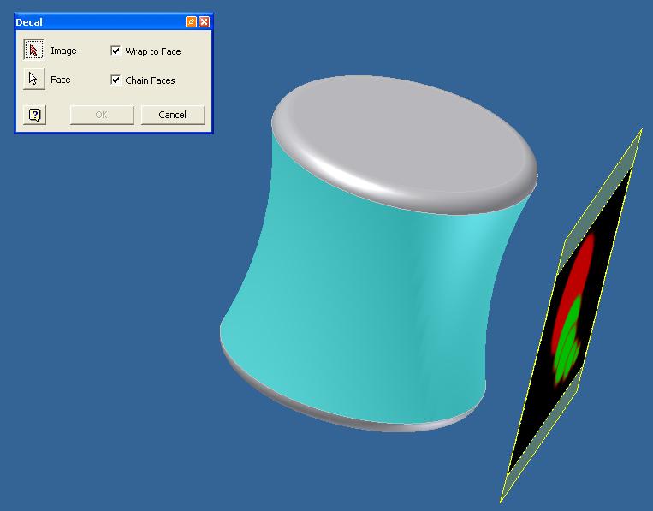Screen dimensions: 653x511
Task: Cancel the Decal dialog
Action: 173,115
